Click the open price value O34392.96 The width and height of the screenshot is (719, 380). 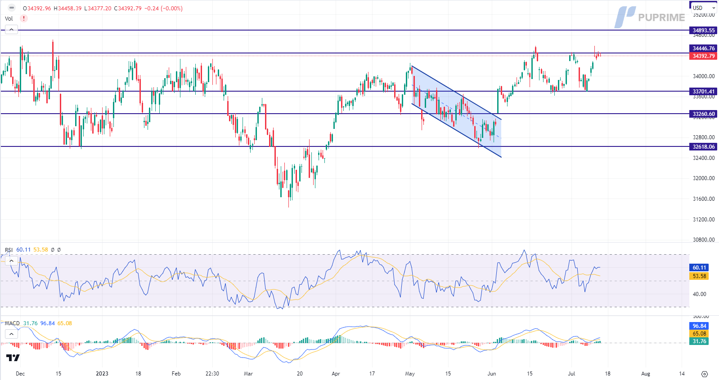(x=37, y=9)
